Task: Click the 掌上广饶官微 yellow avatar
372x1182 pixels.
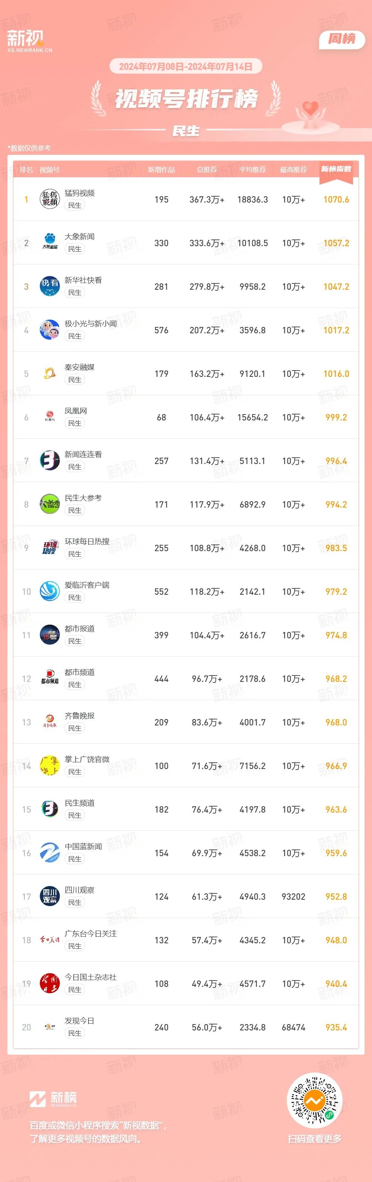Action: pyautogui.click(x=49, y=766)
